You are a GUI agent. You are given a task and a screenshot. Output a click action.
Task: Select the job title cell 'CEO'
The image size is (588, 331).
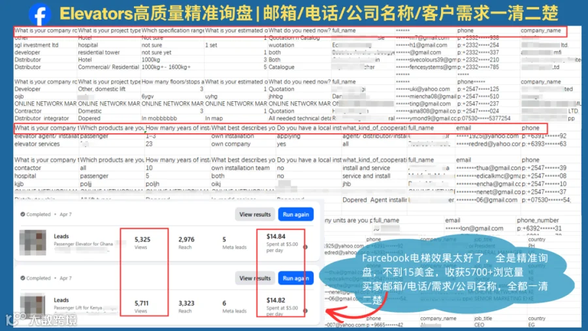480,325
